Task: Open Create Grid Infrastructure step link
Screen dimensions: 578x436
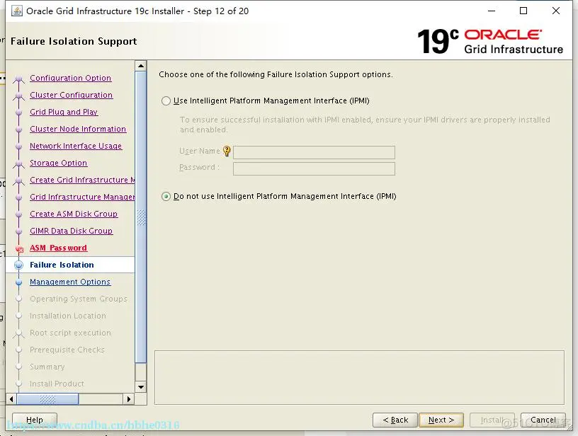Action: tap(82, 180)
